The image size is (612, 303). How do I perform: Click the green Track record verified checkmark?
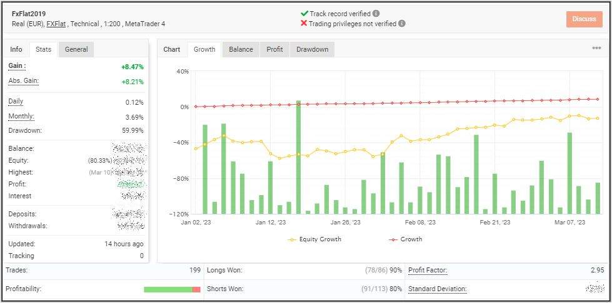tap(304, 13)
